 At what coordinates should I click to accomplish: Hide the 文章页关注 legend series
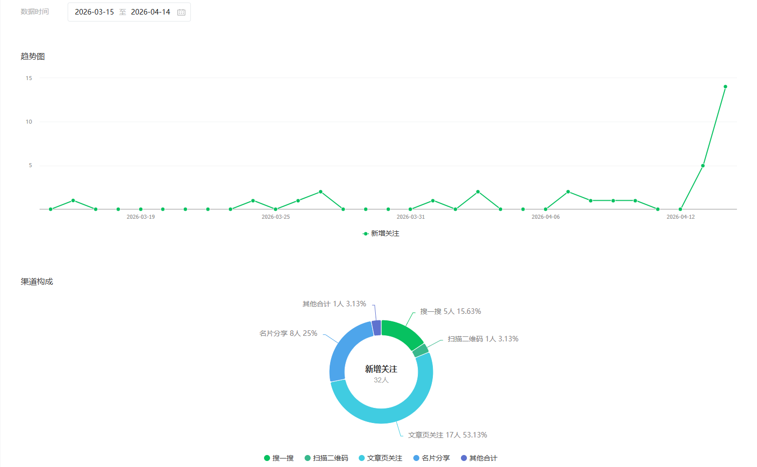(x=380, y=458)
